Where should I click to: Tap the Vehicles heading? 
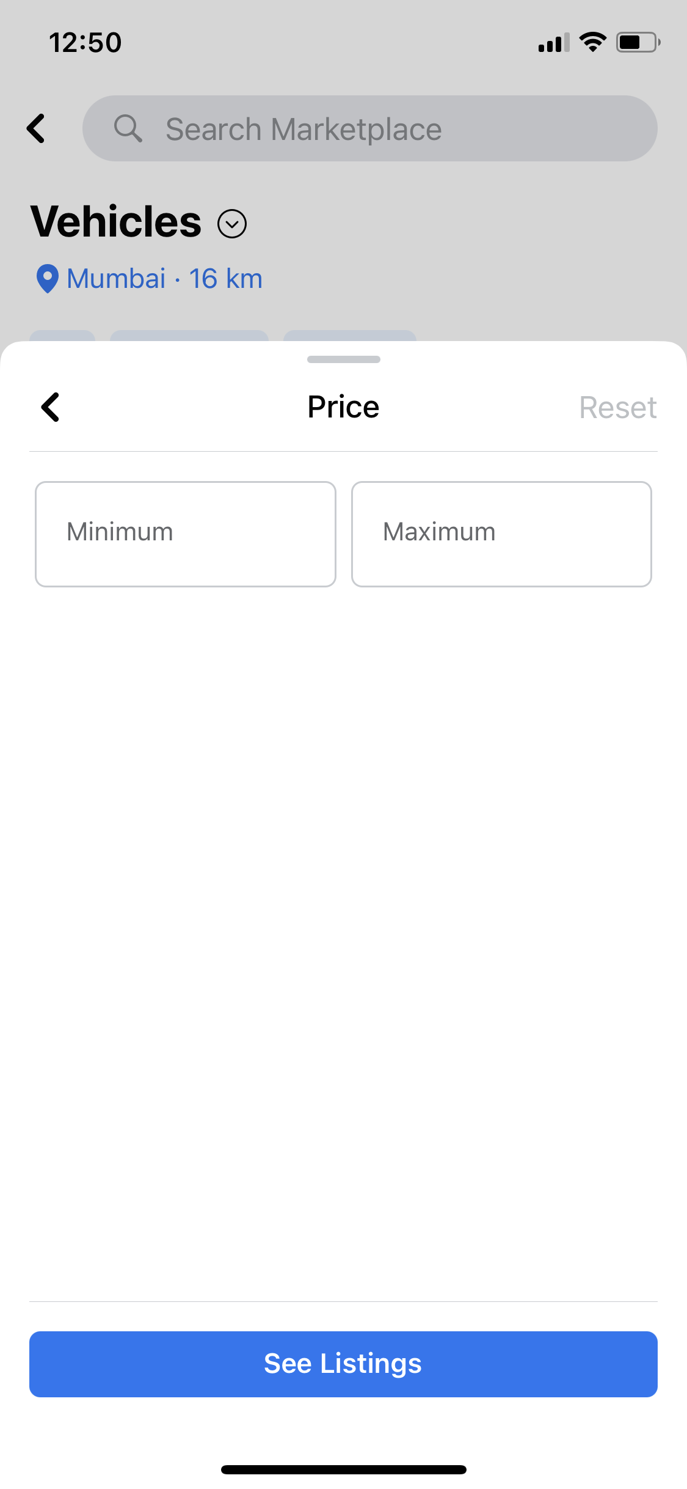(116, 221)
